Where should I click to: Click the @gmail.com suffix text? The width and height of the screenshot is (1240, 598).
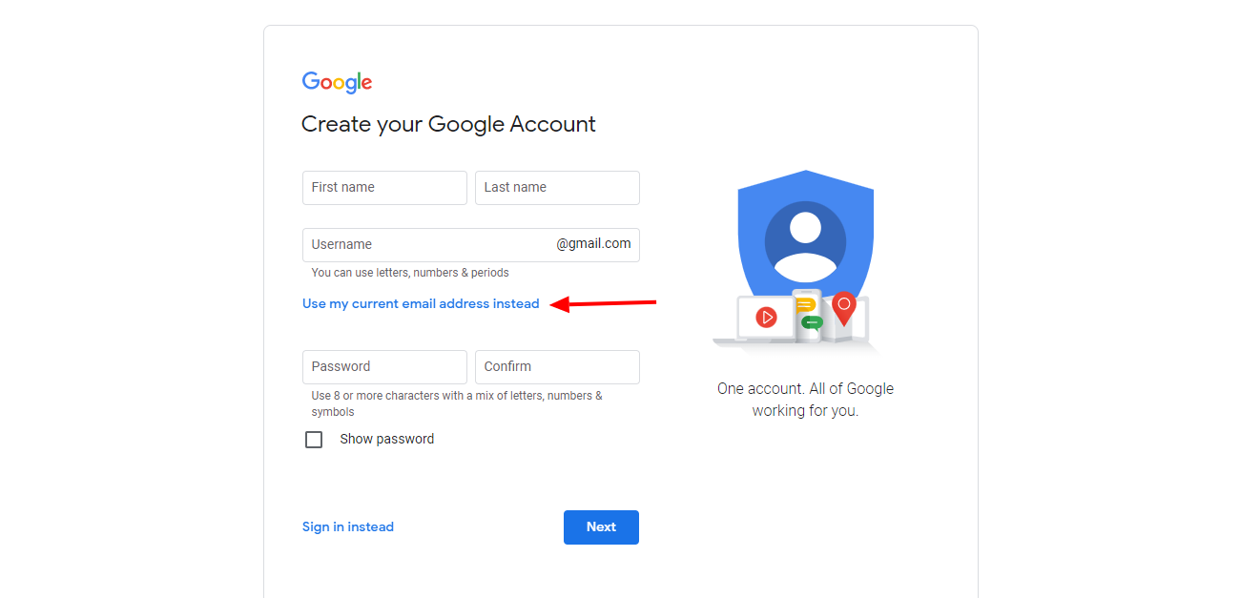593,244
